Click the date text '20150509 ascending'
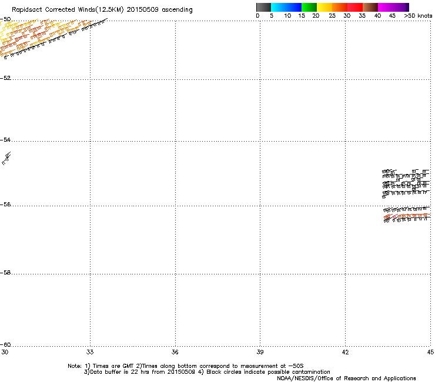 [x=159, y=10]
